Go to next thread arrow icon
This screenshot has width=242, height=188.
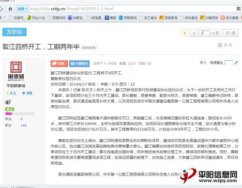point(230,45)
